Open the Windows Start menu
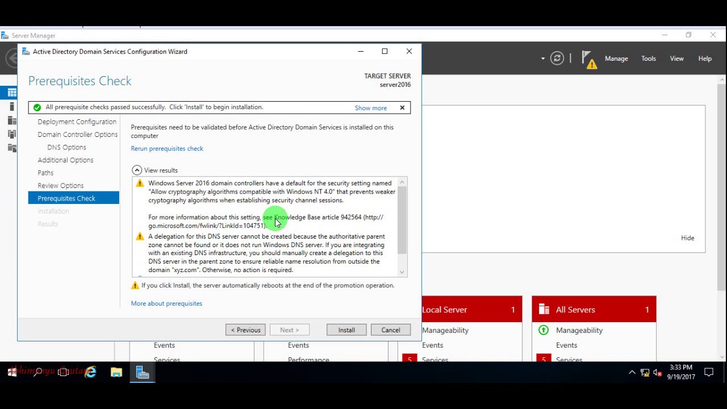Screen dimensions: 727x409 click(x=12, y=373)
